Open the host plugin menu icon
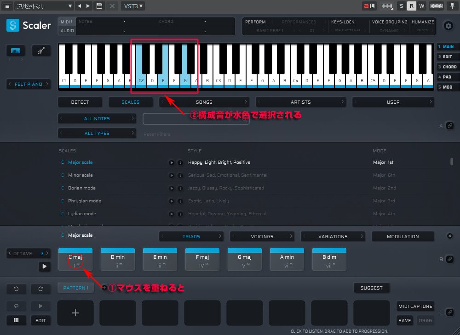The height and width of the screenshot is (335, 460). [x=7, y=6]
